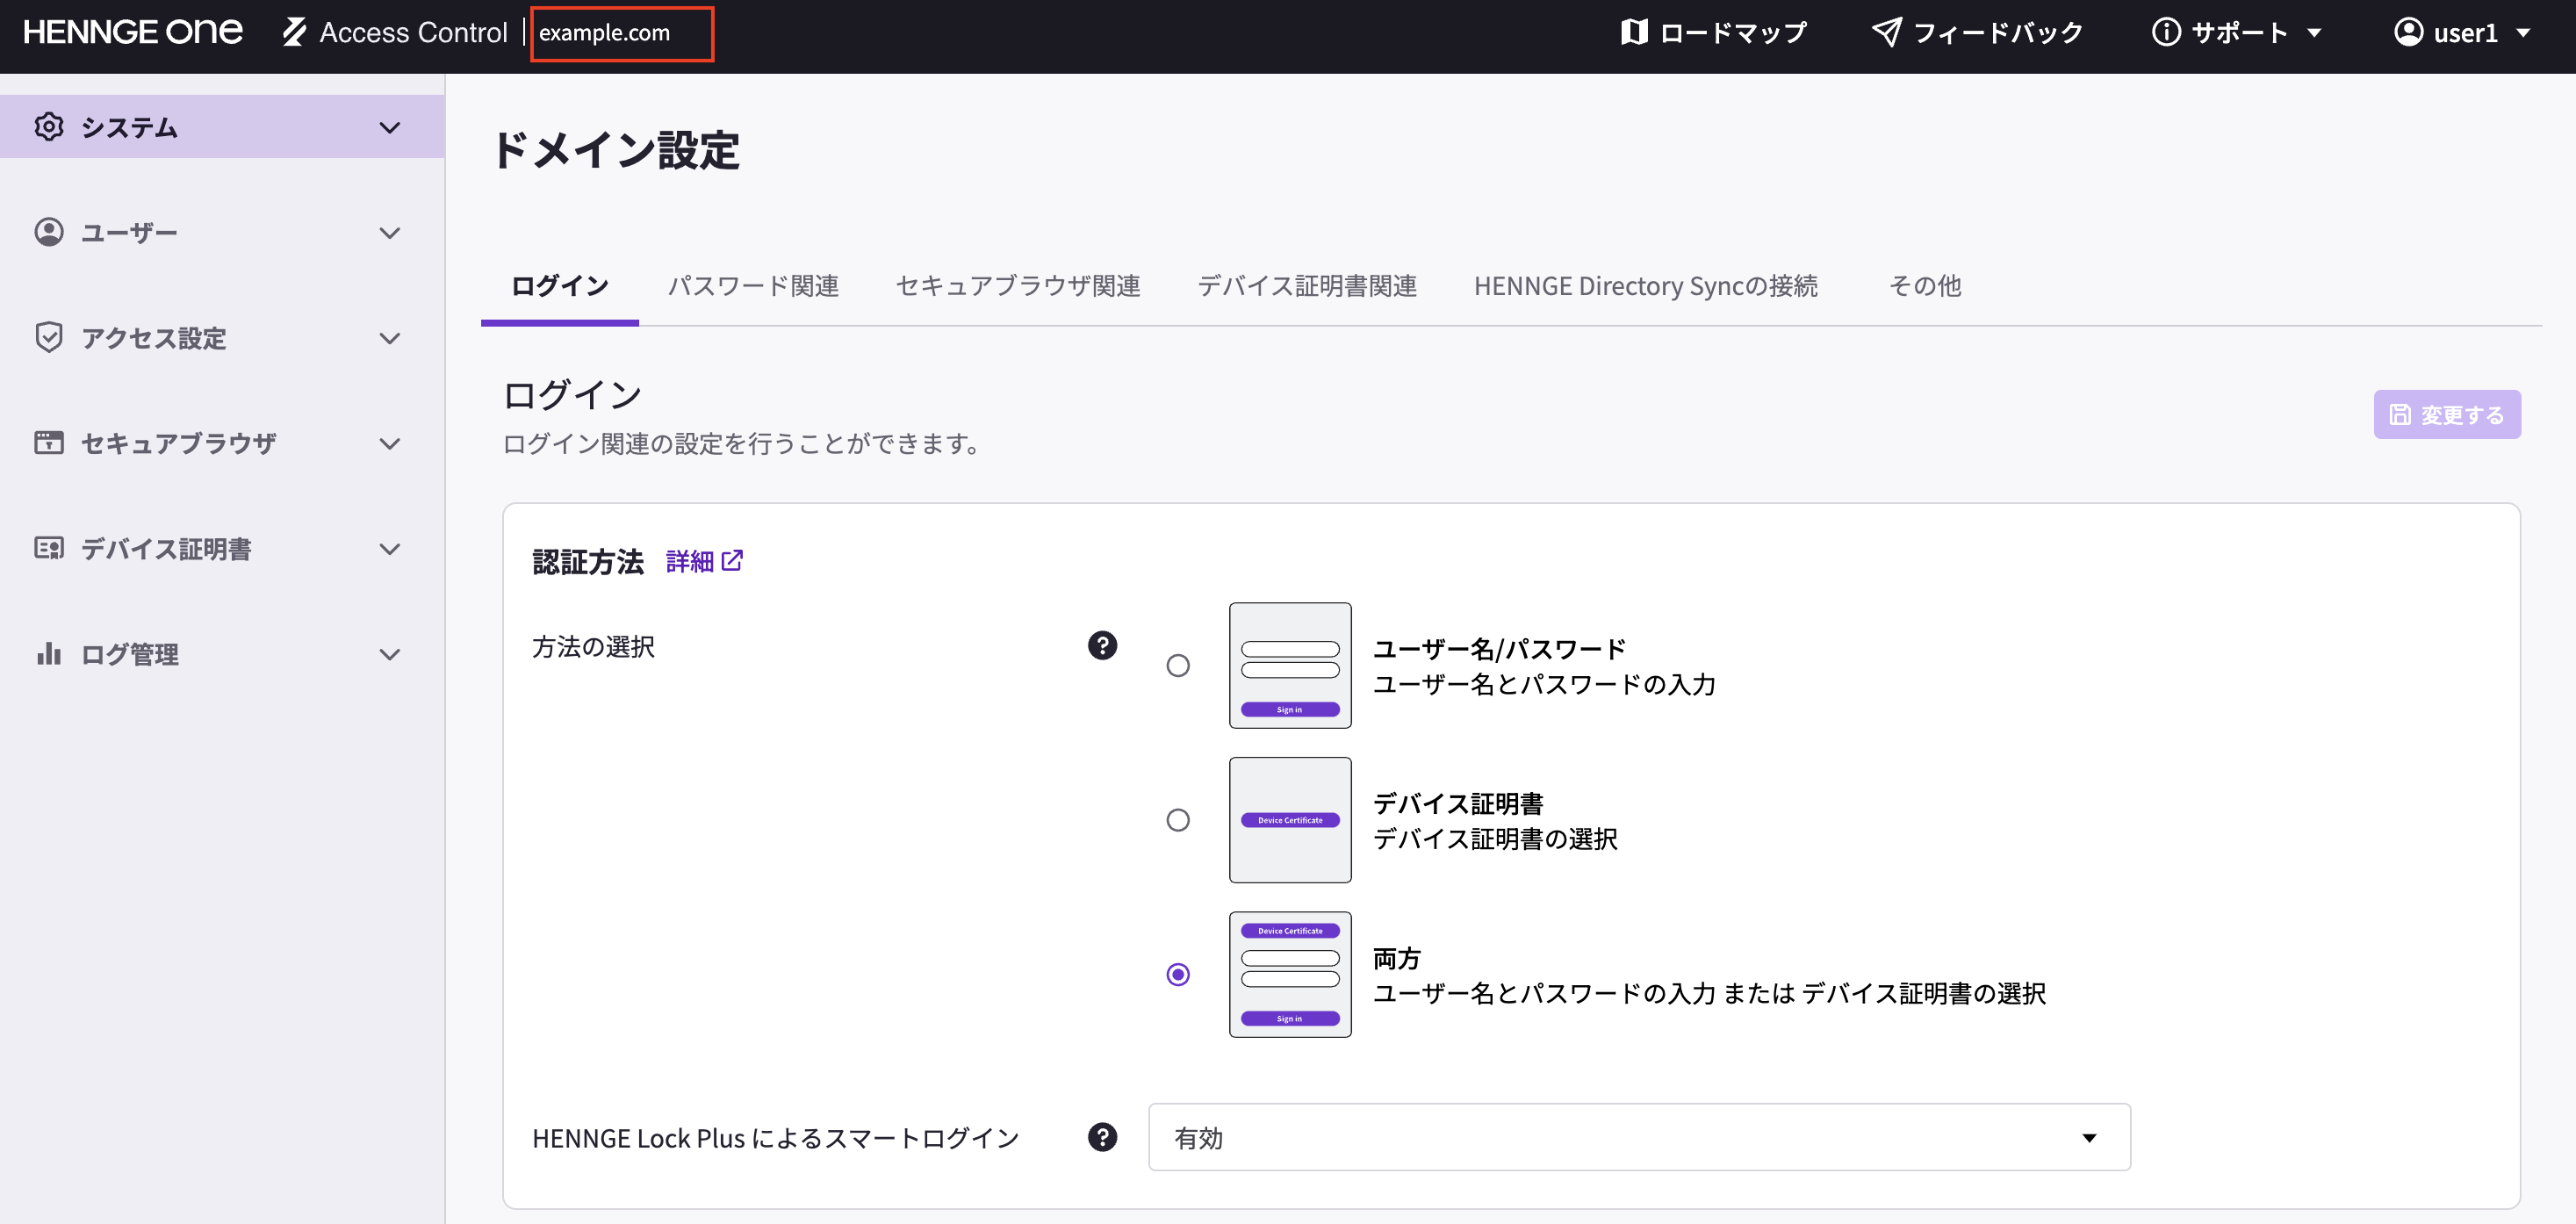Click the 両方 option thumbnail image
Screen dimensions: 2576x1224
(1290, 974)
